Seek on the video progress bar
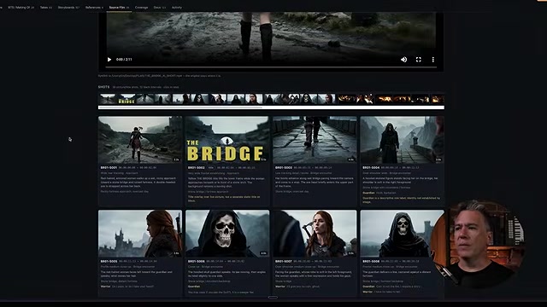 pyautogui.click(x=271, y=67)
